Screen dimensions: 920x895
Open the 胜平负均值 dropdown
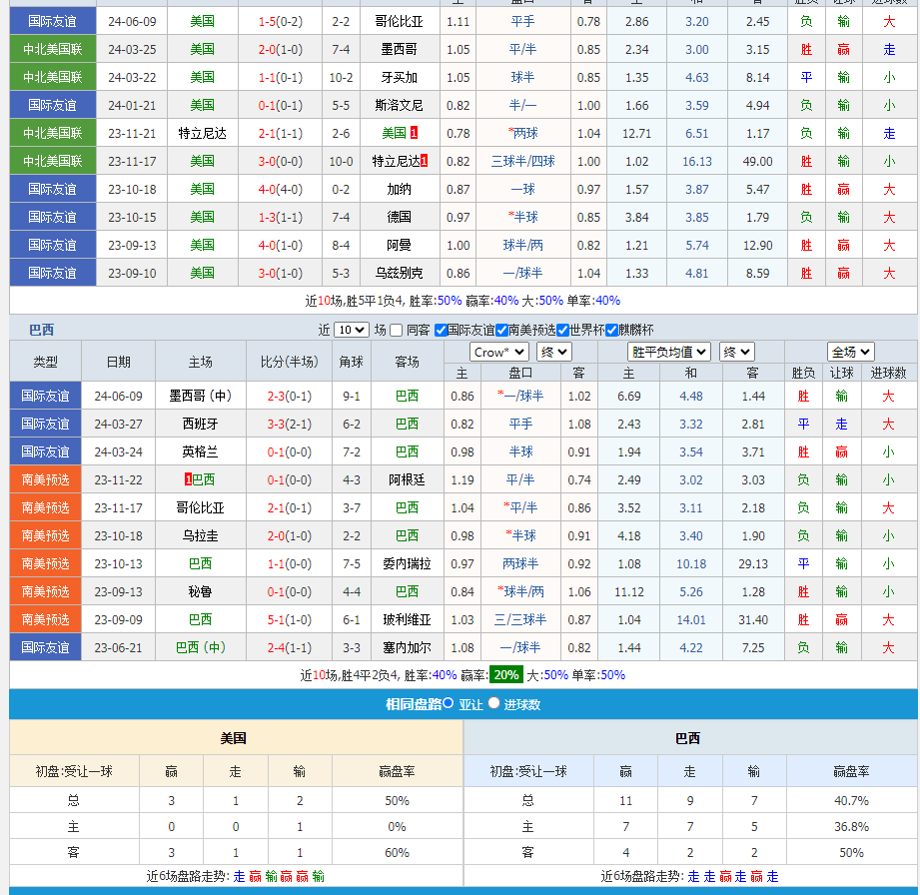tap(669, 352)
